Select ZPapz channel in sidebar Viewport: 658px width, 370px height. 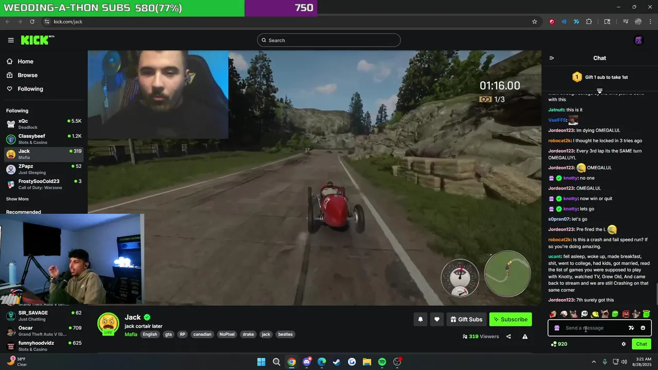click(44, 169)
